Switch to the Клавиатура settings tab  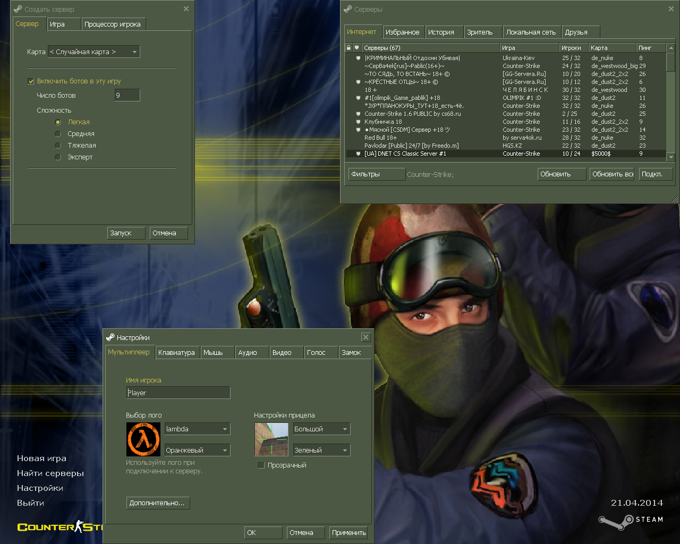click(x=178, y=353)
